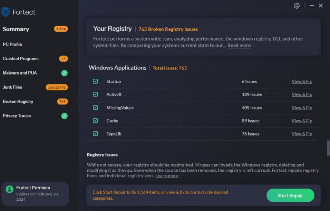The image size is (330, 211).
Task: Click the '6 Issues' count for Startup
Action: click(x=249, y=81)
